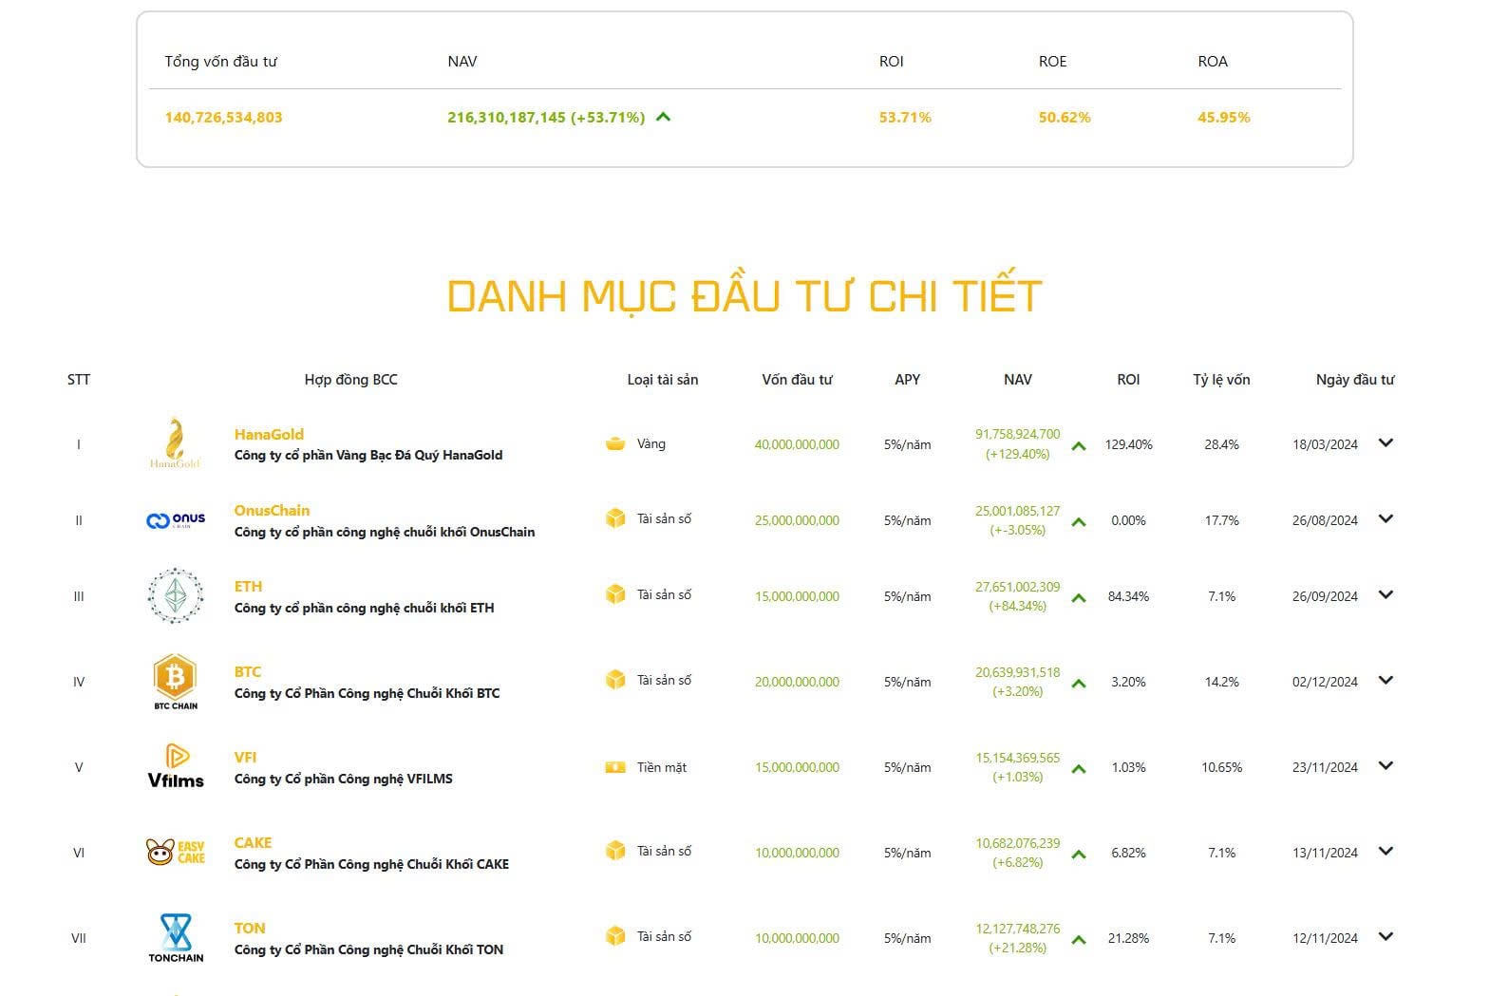Click the HanaGold company logo

point(176,443)
